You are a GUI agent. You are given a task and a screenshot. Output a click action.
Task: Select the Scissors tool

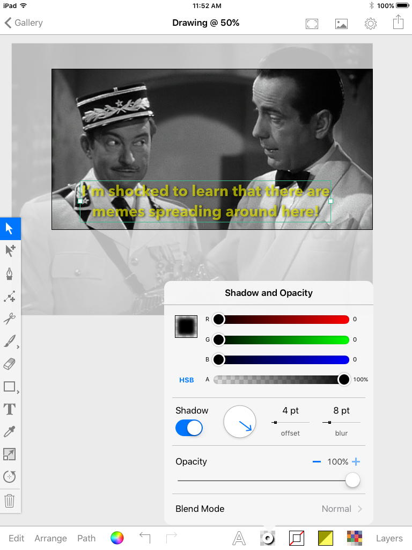(x=10, y=319)
